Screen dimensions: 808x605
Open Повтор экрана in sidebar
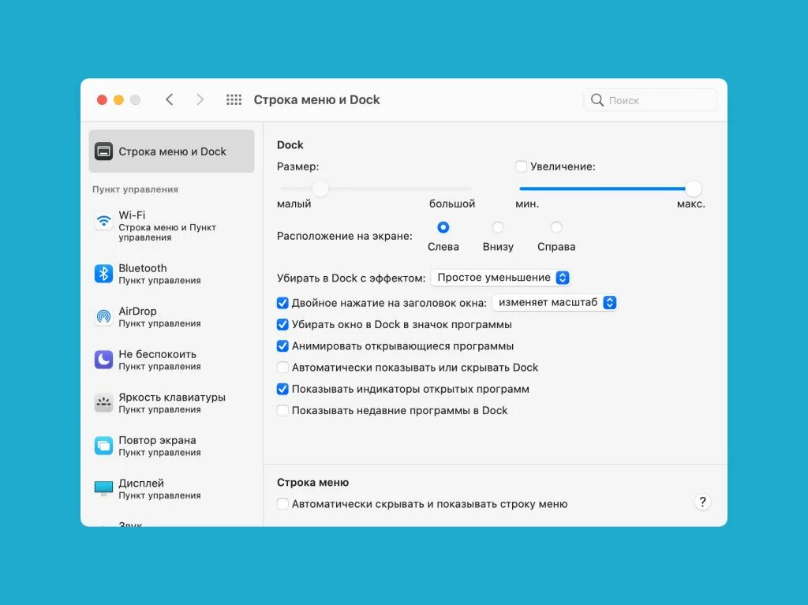point(171,446)
